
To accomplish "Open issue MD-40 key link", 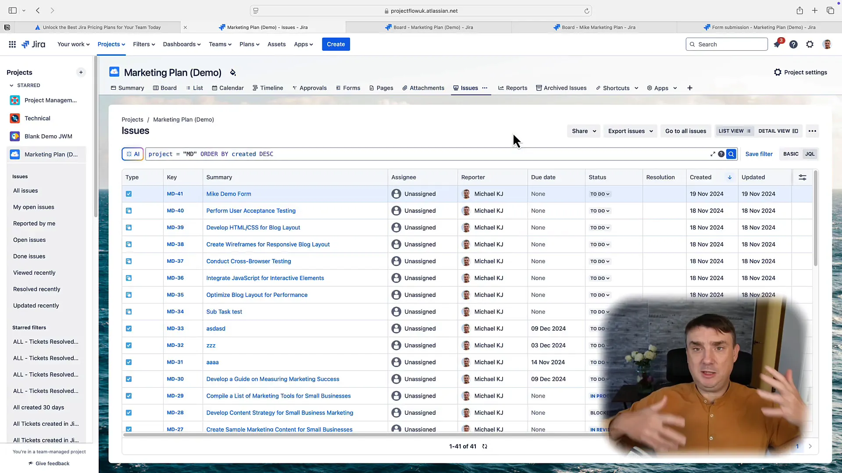I will (x=175, y=211).
